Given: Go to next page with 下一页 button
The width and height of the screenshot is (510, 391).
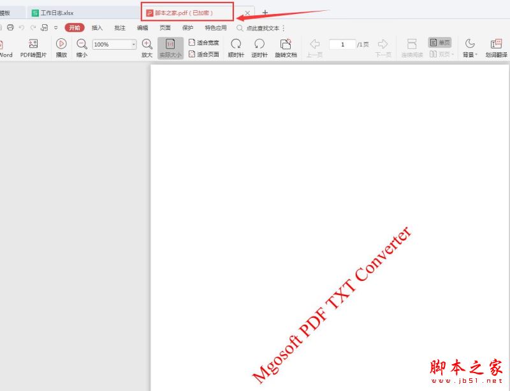Looking at the screenshot, I should click(382, 43).
